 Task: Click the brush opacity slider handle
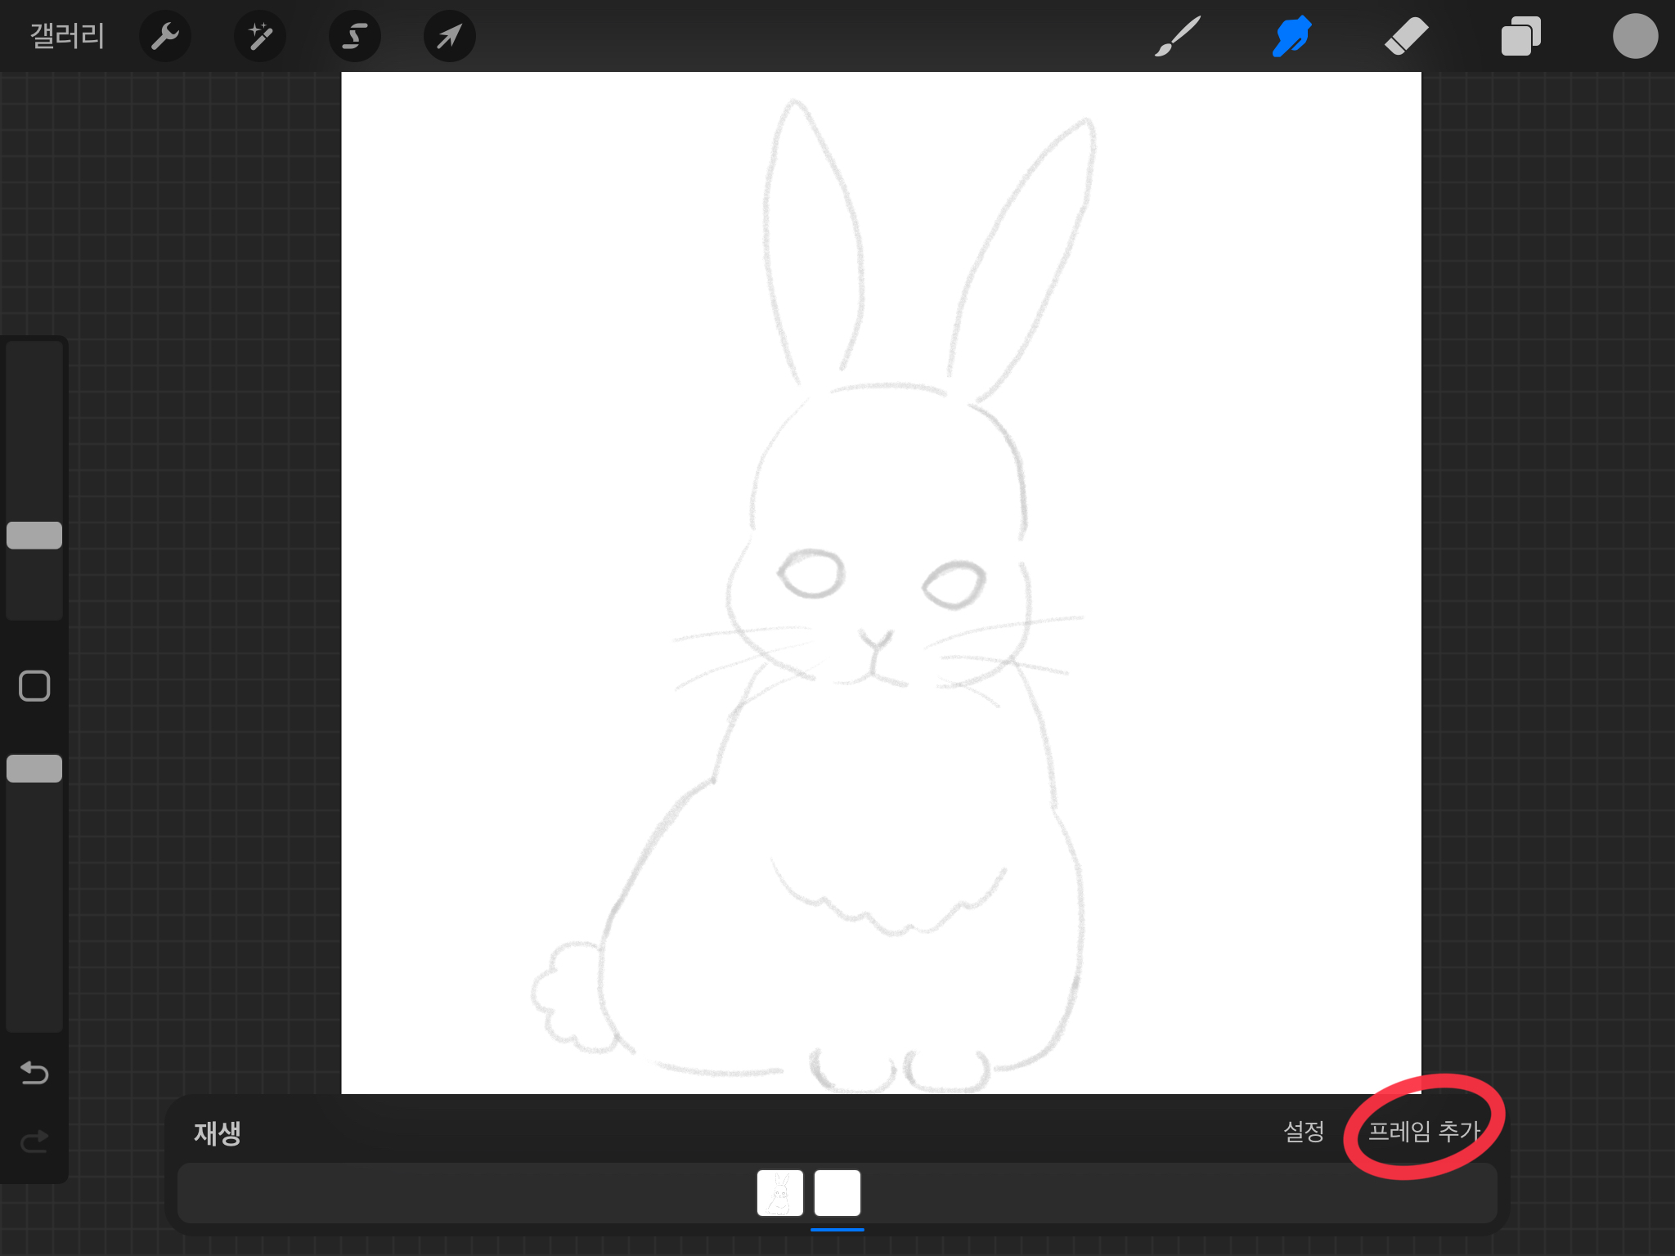(x=34, y=769)
